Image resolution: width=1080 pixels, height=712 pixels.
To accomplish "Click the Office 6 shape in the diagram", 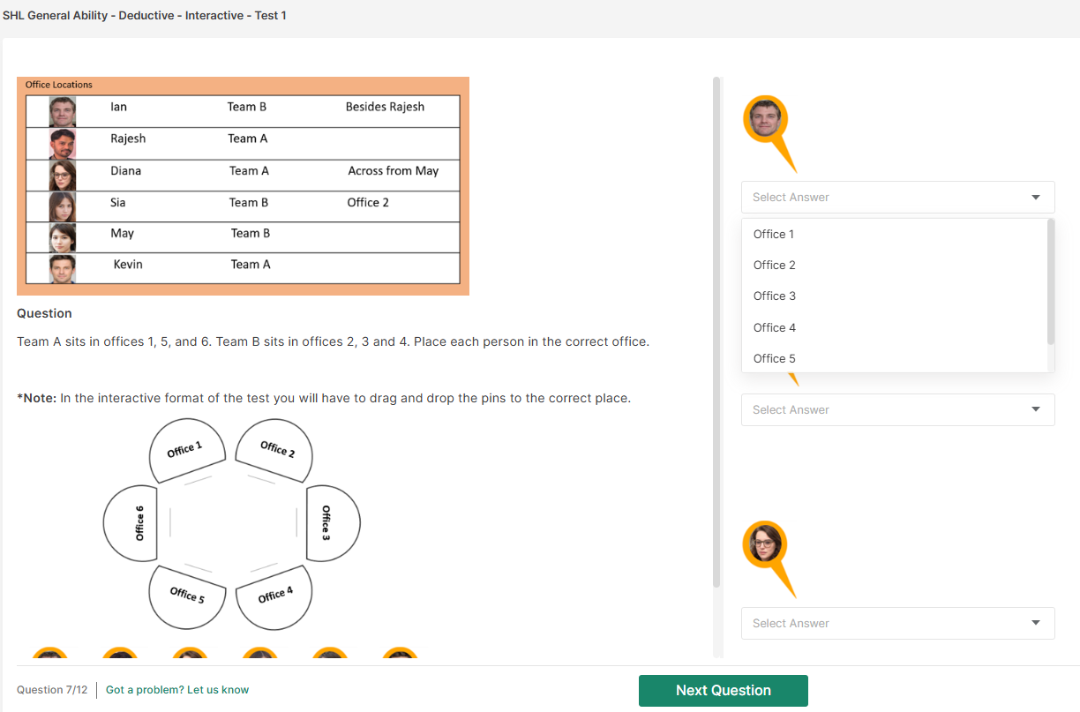I will 131,523.
